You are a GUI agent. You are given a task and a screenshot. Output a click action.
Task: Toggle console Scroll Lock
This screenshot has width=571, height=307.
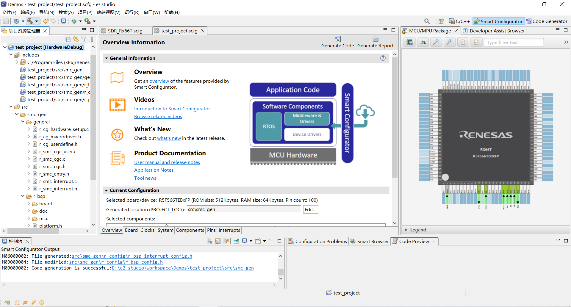point(218,241)
